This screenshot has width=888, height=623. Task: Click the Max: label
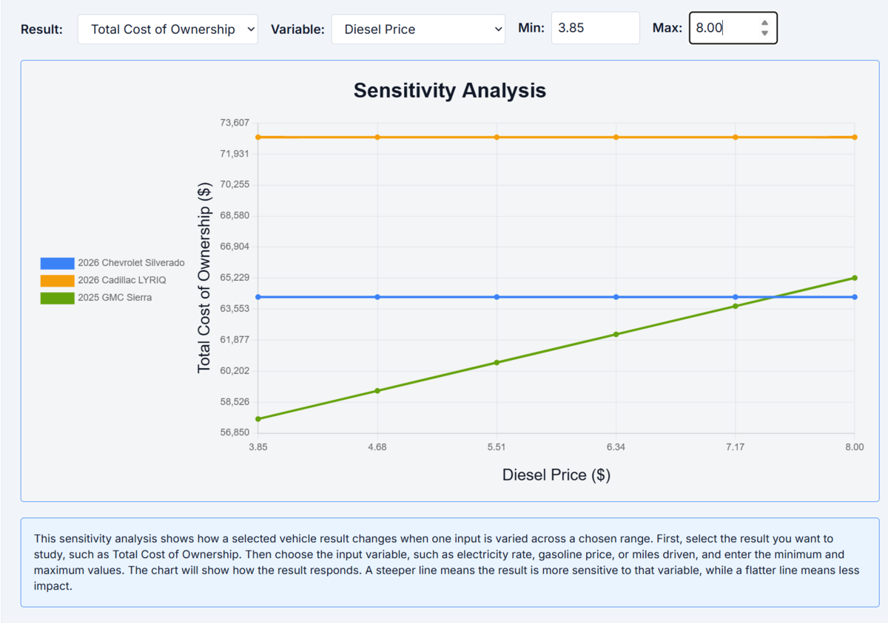[667, 28]
